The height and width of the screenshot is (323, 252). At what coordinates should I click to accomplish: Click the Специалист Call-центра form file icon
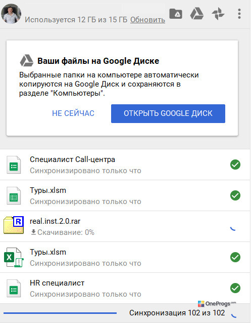click(14, 165)
